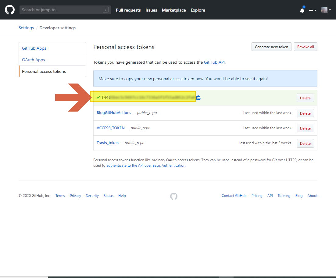Open Training footer link
336x278 pixels.
[x=284, y=196]
